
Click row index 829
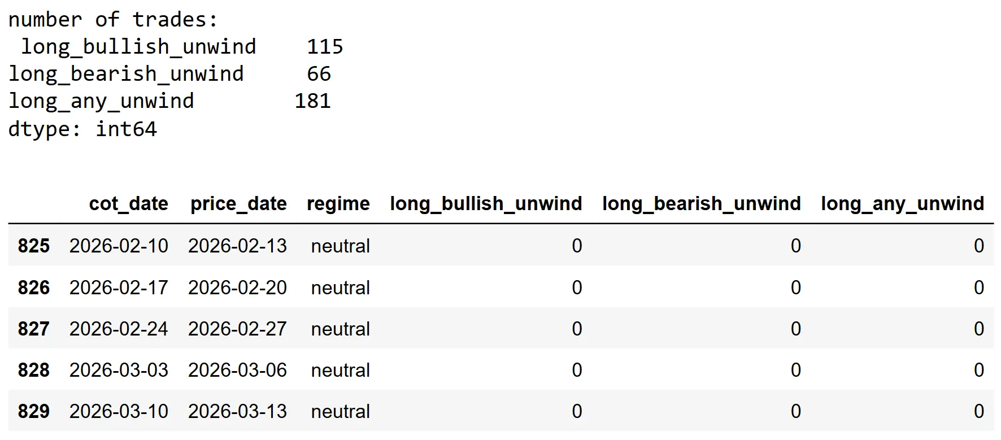point(33,411)
